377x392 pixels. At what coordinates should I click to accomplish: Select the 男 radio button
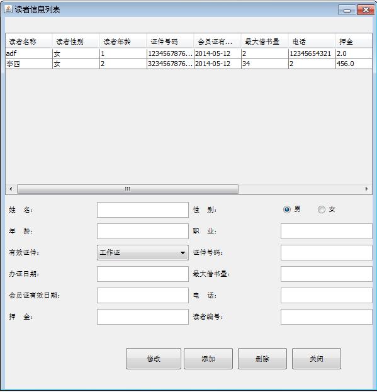coord(287,210)
